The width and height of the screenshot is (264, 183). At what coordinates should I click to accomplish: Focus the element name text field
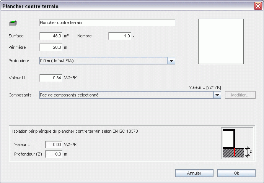pos(107,23)
